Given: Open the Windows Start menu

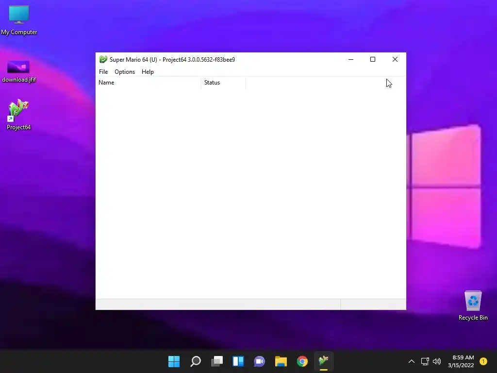Looking at the screenshot, I should pos(174,361).
